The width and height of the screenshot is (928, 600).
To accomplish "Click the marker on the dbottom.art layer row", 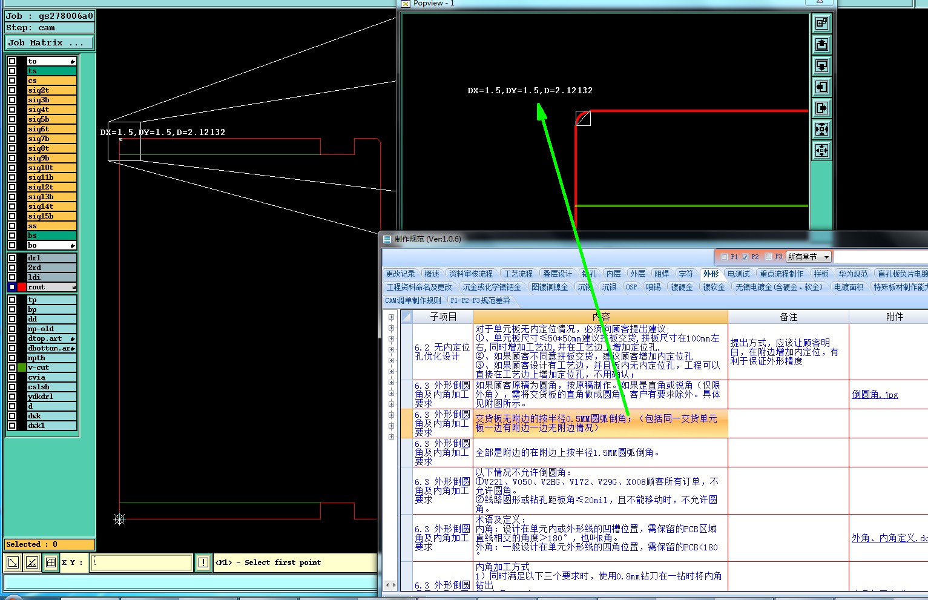I will tap(73, 348).
